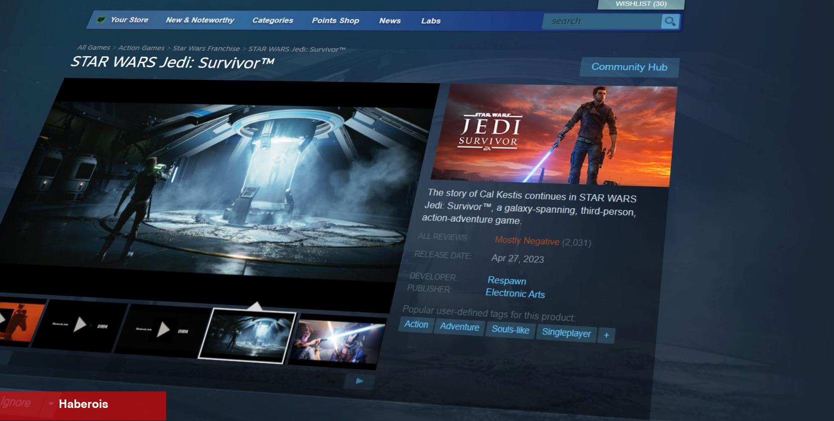Click the Your Store avatar icon
This screenshot has height=421, width=834.
[101, 20]
